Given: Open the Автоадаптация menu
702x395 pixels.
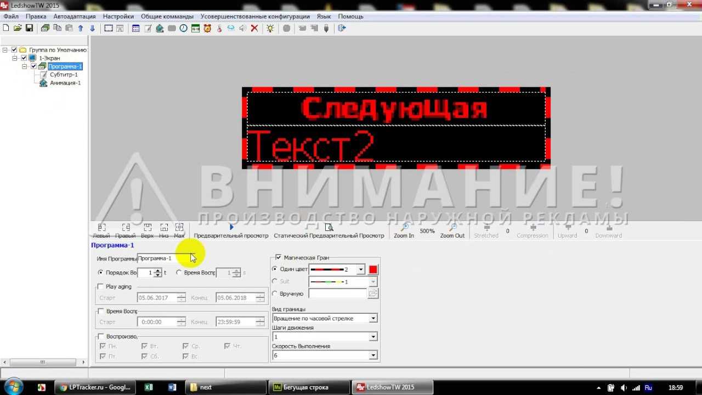Looking at the screenshot, I should click(75, 16).
